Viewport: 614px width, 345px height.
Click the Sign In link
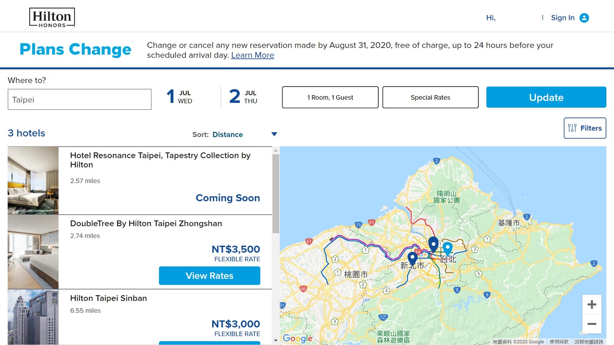563,18
